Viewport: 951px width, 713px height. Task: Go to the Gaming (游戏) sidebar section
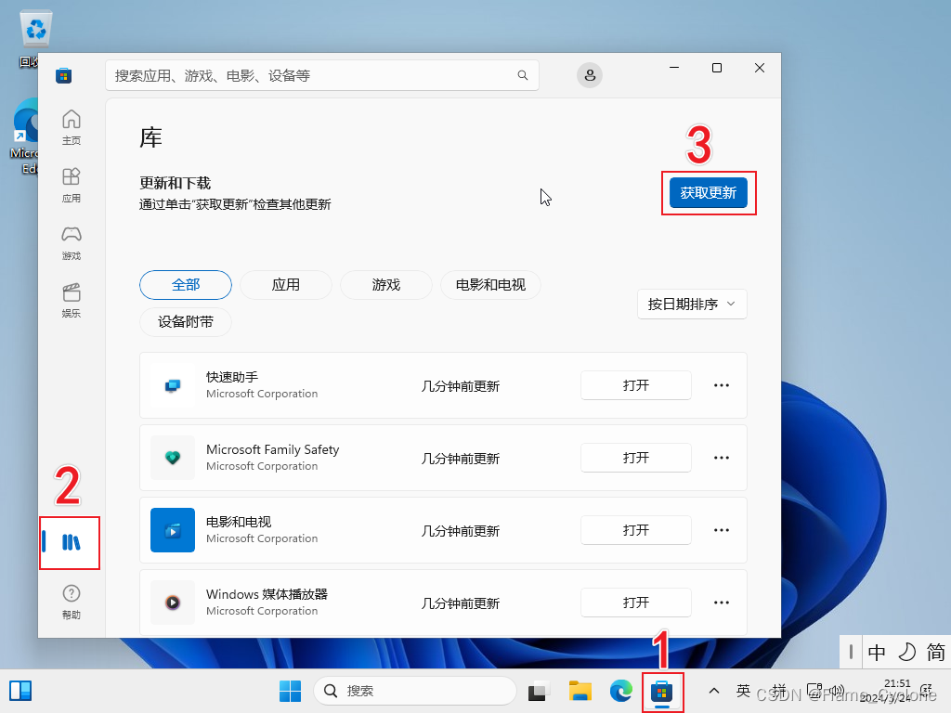pos(71,242)
